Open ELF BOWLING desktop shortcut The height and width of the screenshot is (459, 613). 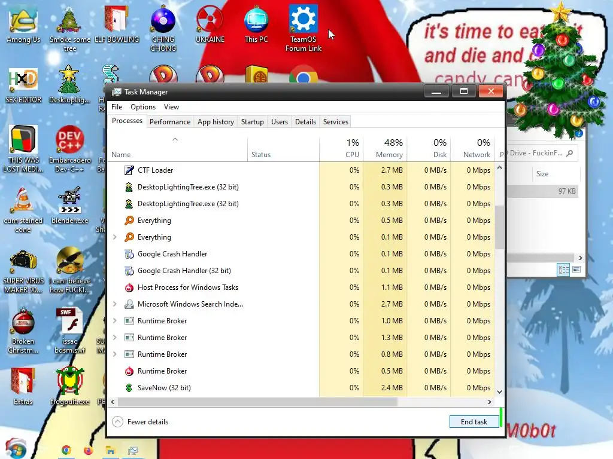[x=117, y=24]
